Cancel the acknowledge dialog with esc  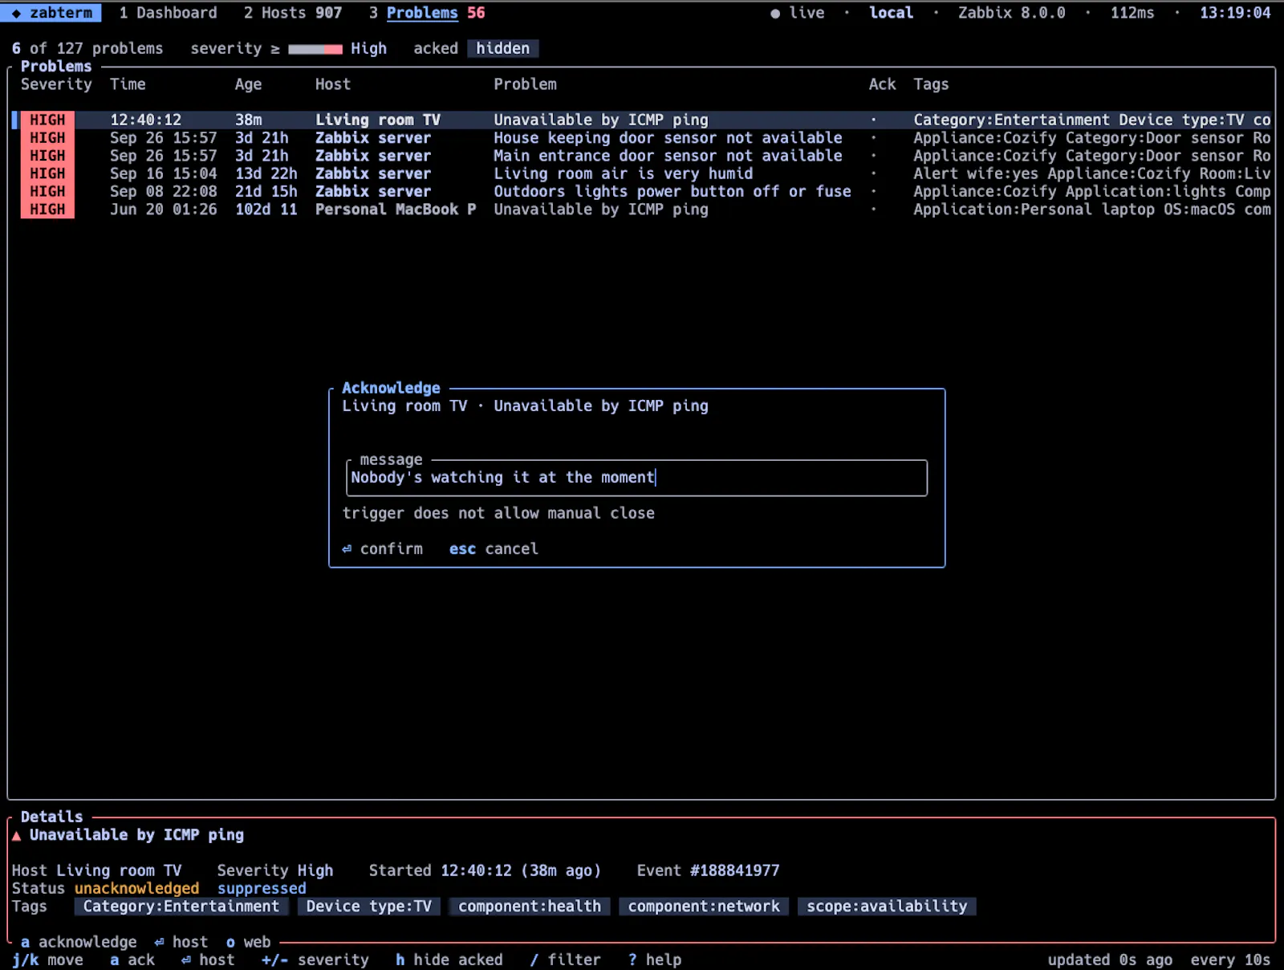click(x=494, y=548)
